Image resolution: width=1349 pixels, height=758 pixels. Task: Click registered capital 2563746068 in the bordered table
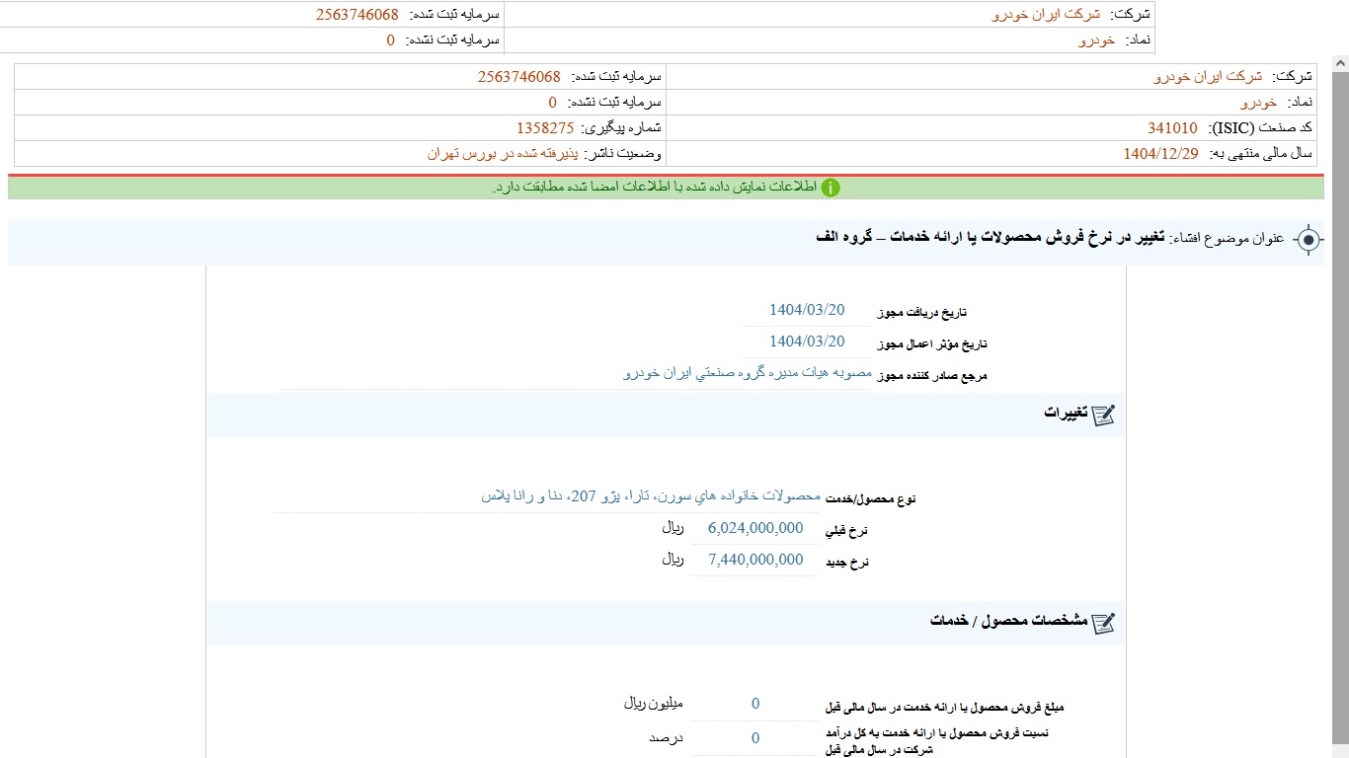(x=518, y=77)
